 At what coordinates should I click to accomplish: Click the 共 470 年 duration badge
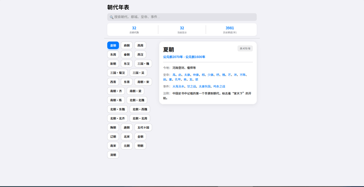tap(245, 49)
